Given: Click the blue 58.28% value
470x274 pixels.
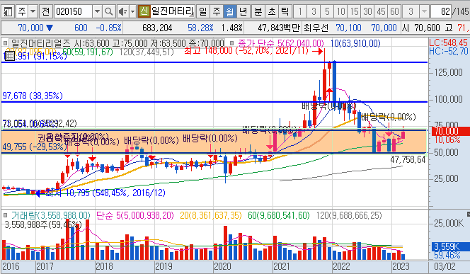Looking at the screenshot, I should [x=200, y=28].
